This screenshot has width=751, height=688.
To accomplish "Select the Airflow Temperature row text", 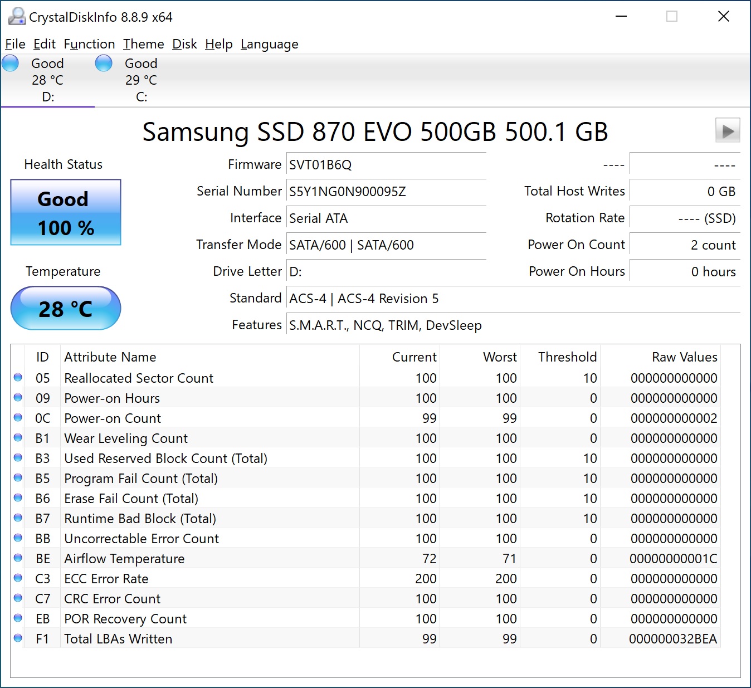I will [124, 559].
